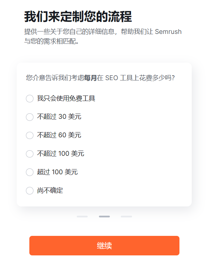218x266 pixels.
Task: Go to the first step indicator dash
Action: 82,216
